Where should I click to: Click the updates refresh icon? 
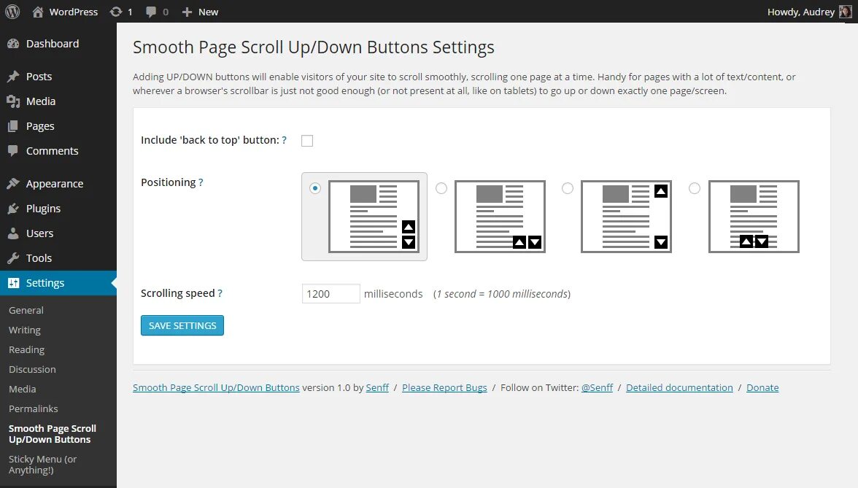coord(115,12)
